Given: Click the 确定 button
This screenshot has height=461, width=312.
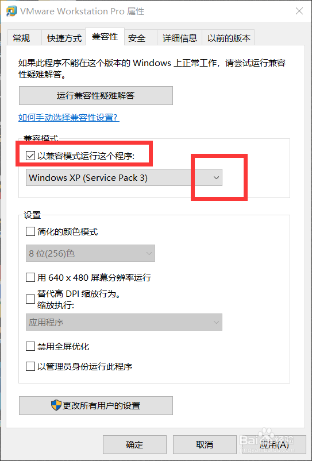Looking at the screenshot, I should pos(134,444).
